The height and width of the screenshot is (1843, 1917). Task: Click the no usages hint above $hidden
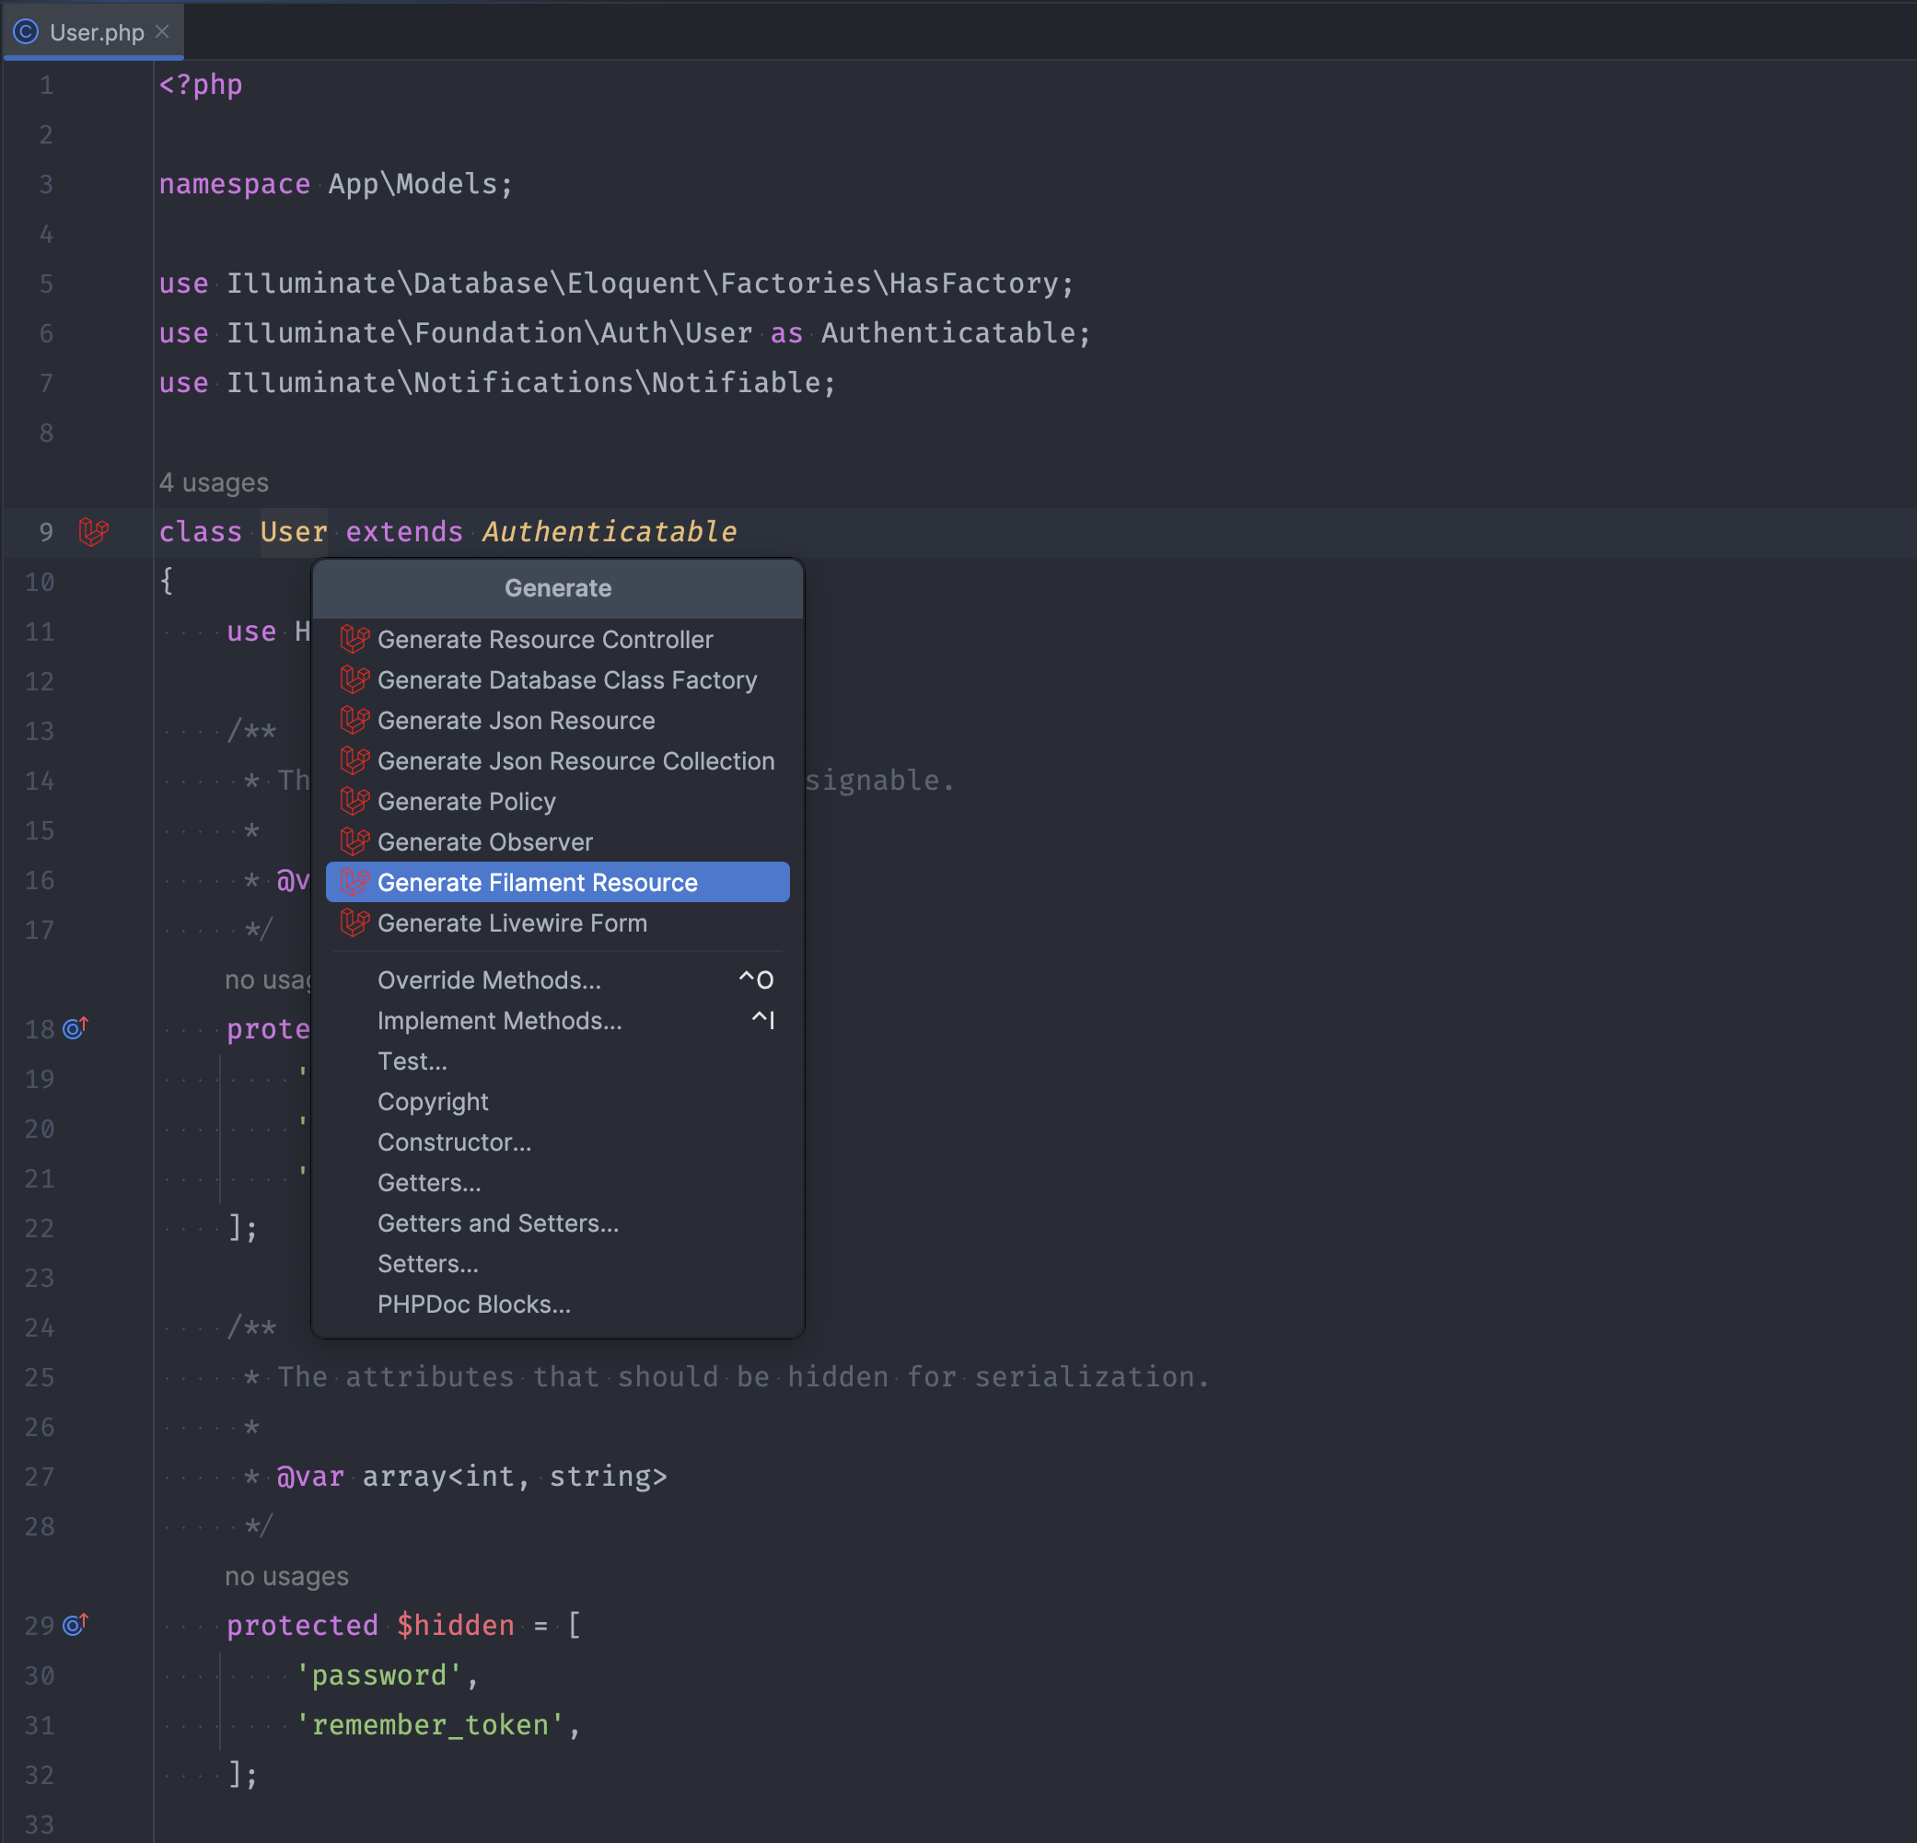(x=286, y=1576)
